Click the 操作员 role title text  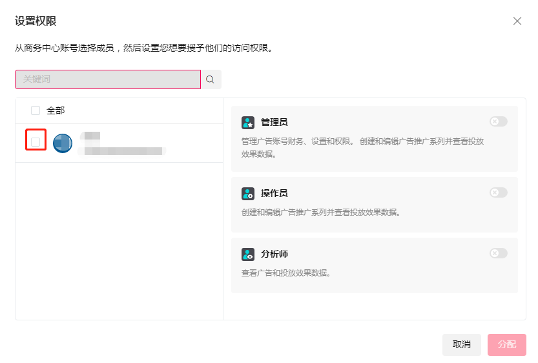pos(274,193)
